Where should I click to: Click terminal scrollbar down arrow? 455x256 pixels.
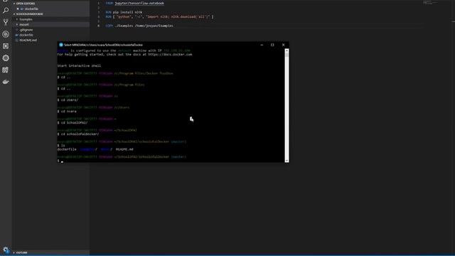pyautogui.click(x=287, y=160)
